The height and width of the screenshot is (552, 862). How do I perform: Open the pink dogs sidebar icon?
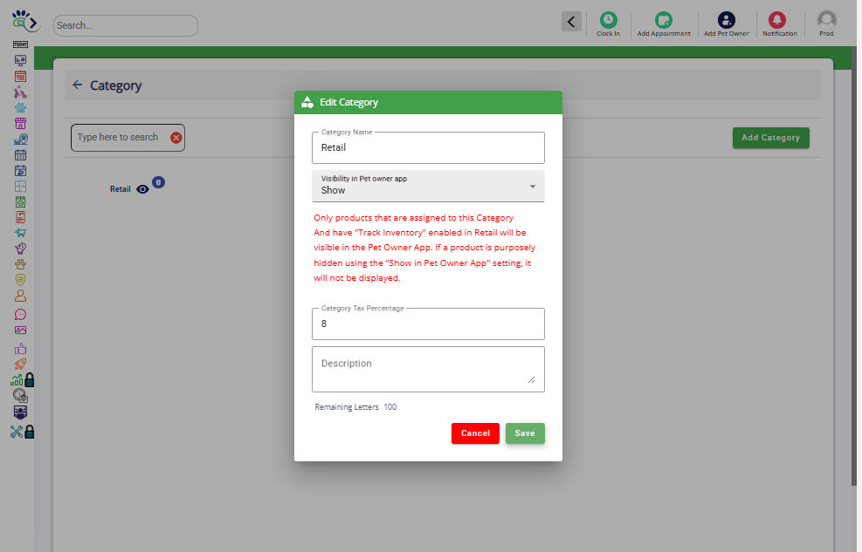coord(20,92)
